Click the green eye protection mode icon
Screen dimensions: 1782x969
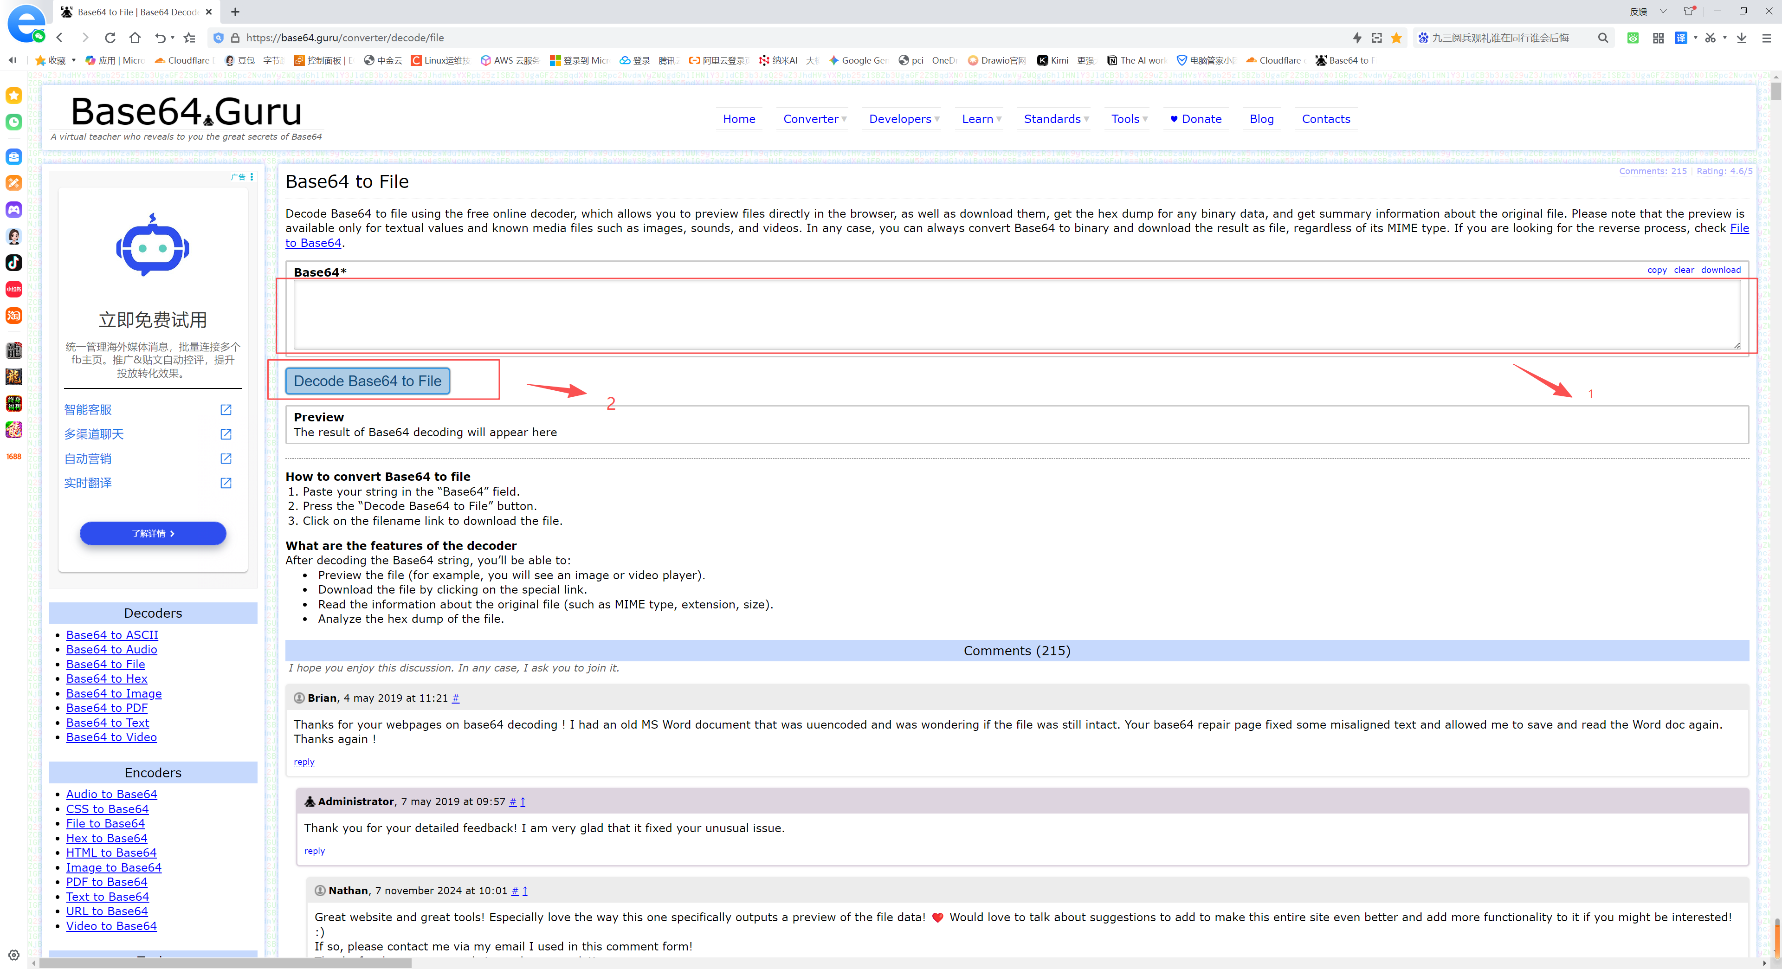coord(1633,38)
